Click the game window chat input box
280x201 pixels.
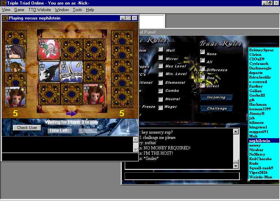[x=70, y=157]
